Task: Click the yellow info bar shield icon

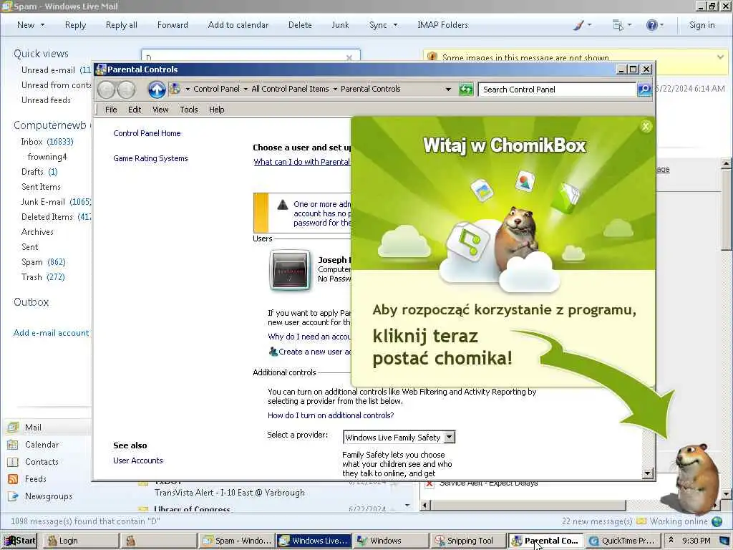Action: click(432, 57)
